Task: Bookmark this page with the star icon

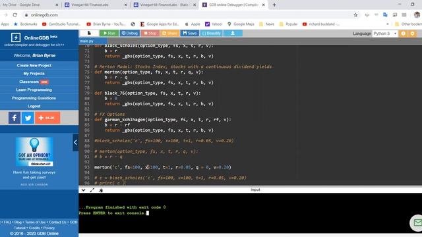Action: pos(355,15)
